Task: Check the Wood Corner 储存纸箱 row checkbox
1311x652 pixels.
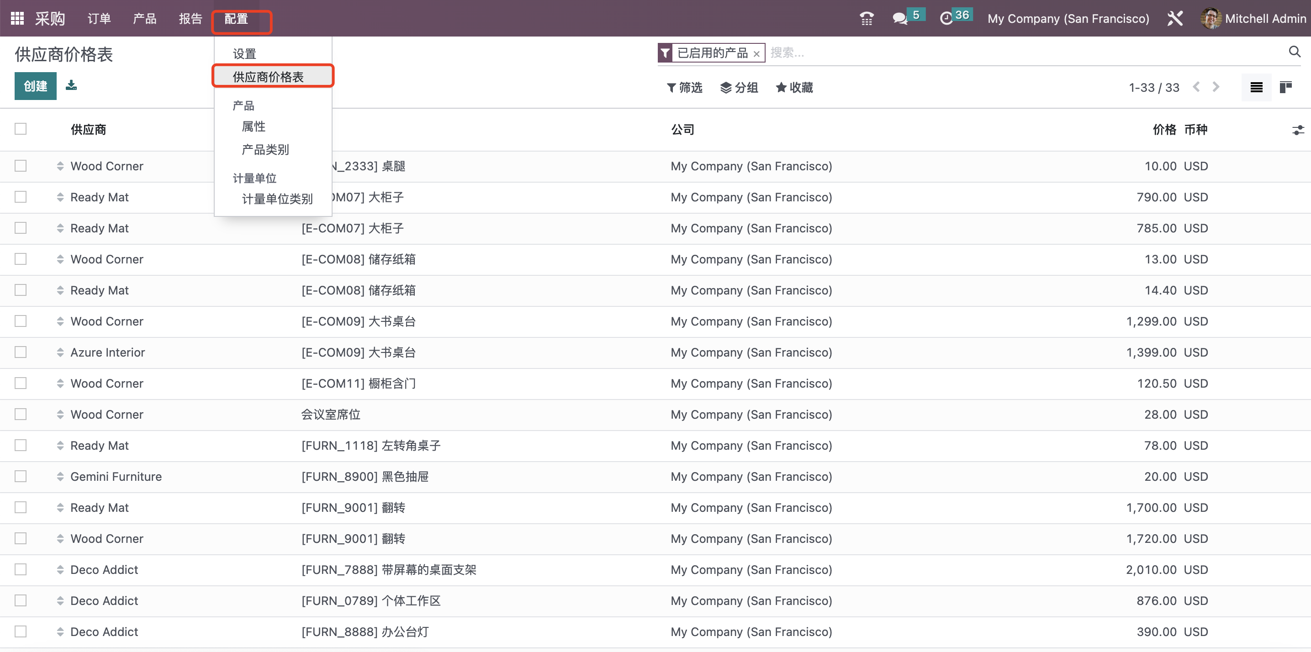Action: [x=21, y=259]
